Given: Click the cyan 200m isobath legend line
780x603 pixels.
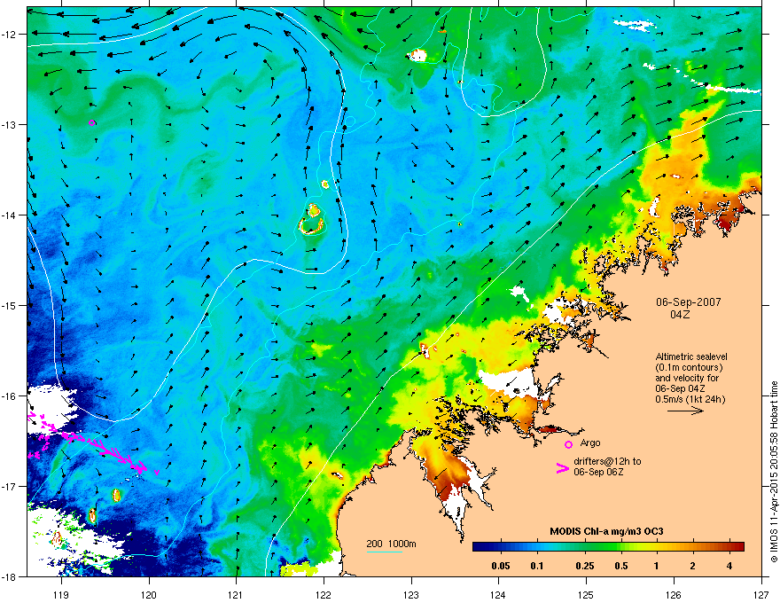Looking at the screenshot, I should (x=385, y=552).
